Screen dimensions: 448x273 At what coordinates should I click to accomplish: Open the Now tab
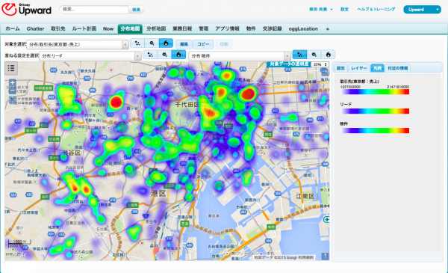(108, 28)
